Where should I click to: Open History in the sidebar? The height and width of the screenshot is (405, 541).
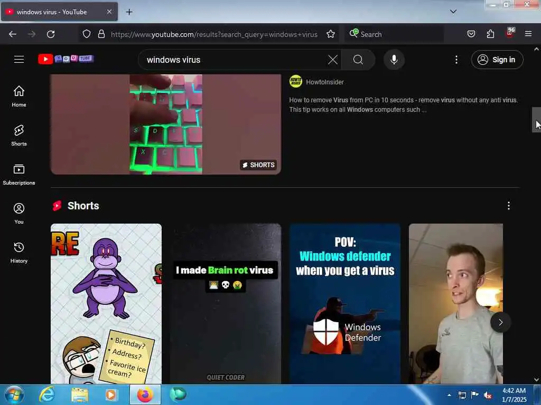(x=19, y=253)
